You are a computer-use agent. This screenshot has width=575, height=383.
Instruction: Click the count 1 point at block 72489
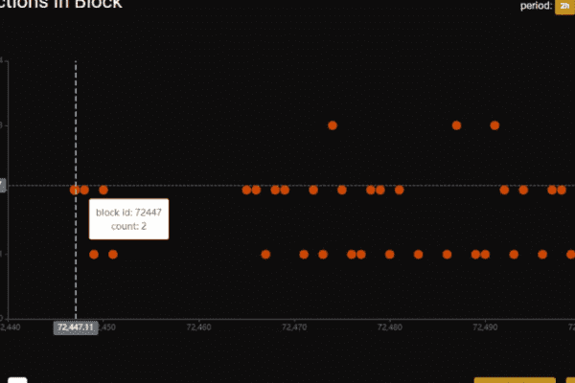click(x=475, y=255)
